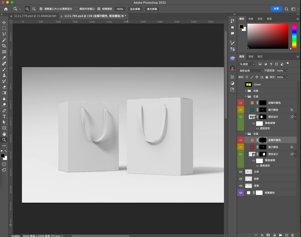Toggle the scrubby zoom checkbox

click(x=99, y=9)
